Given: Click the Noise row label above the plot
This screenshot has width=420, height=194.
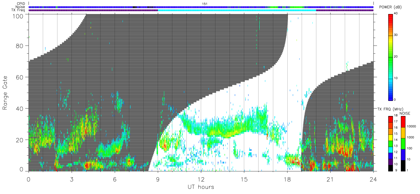Looking at the screenshot, I should click(21, 7).
